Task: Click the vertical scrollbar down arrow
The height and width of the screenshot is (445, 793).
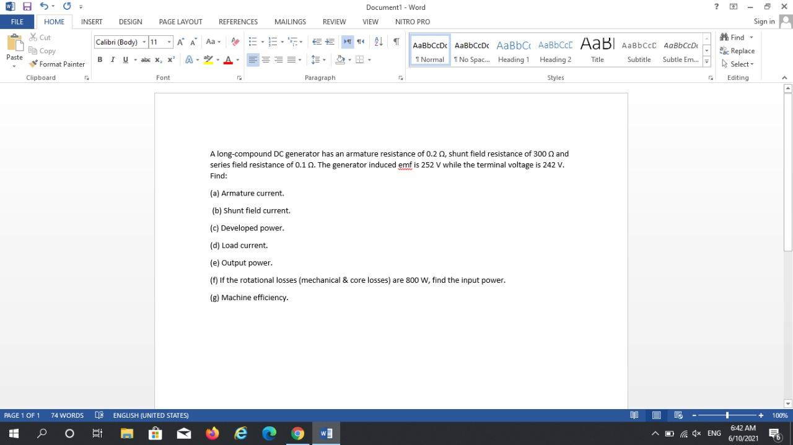Action: tap(787, 404)
